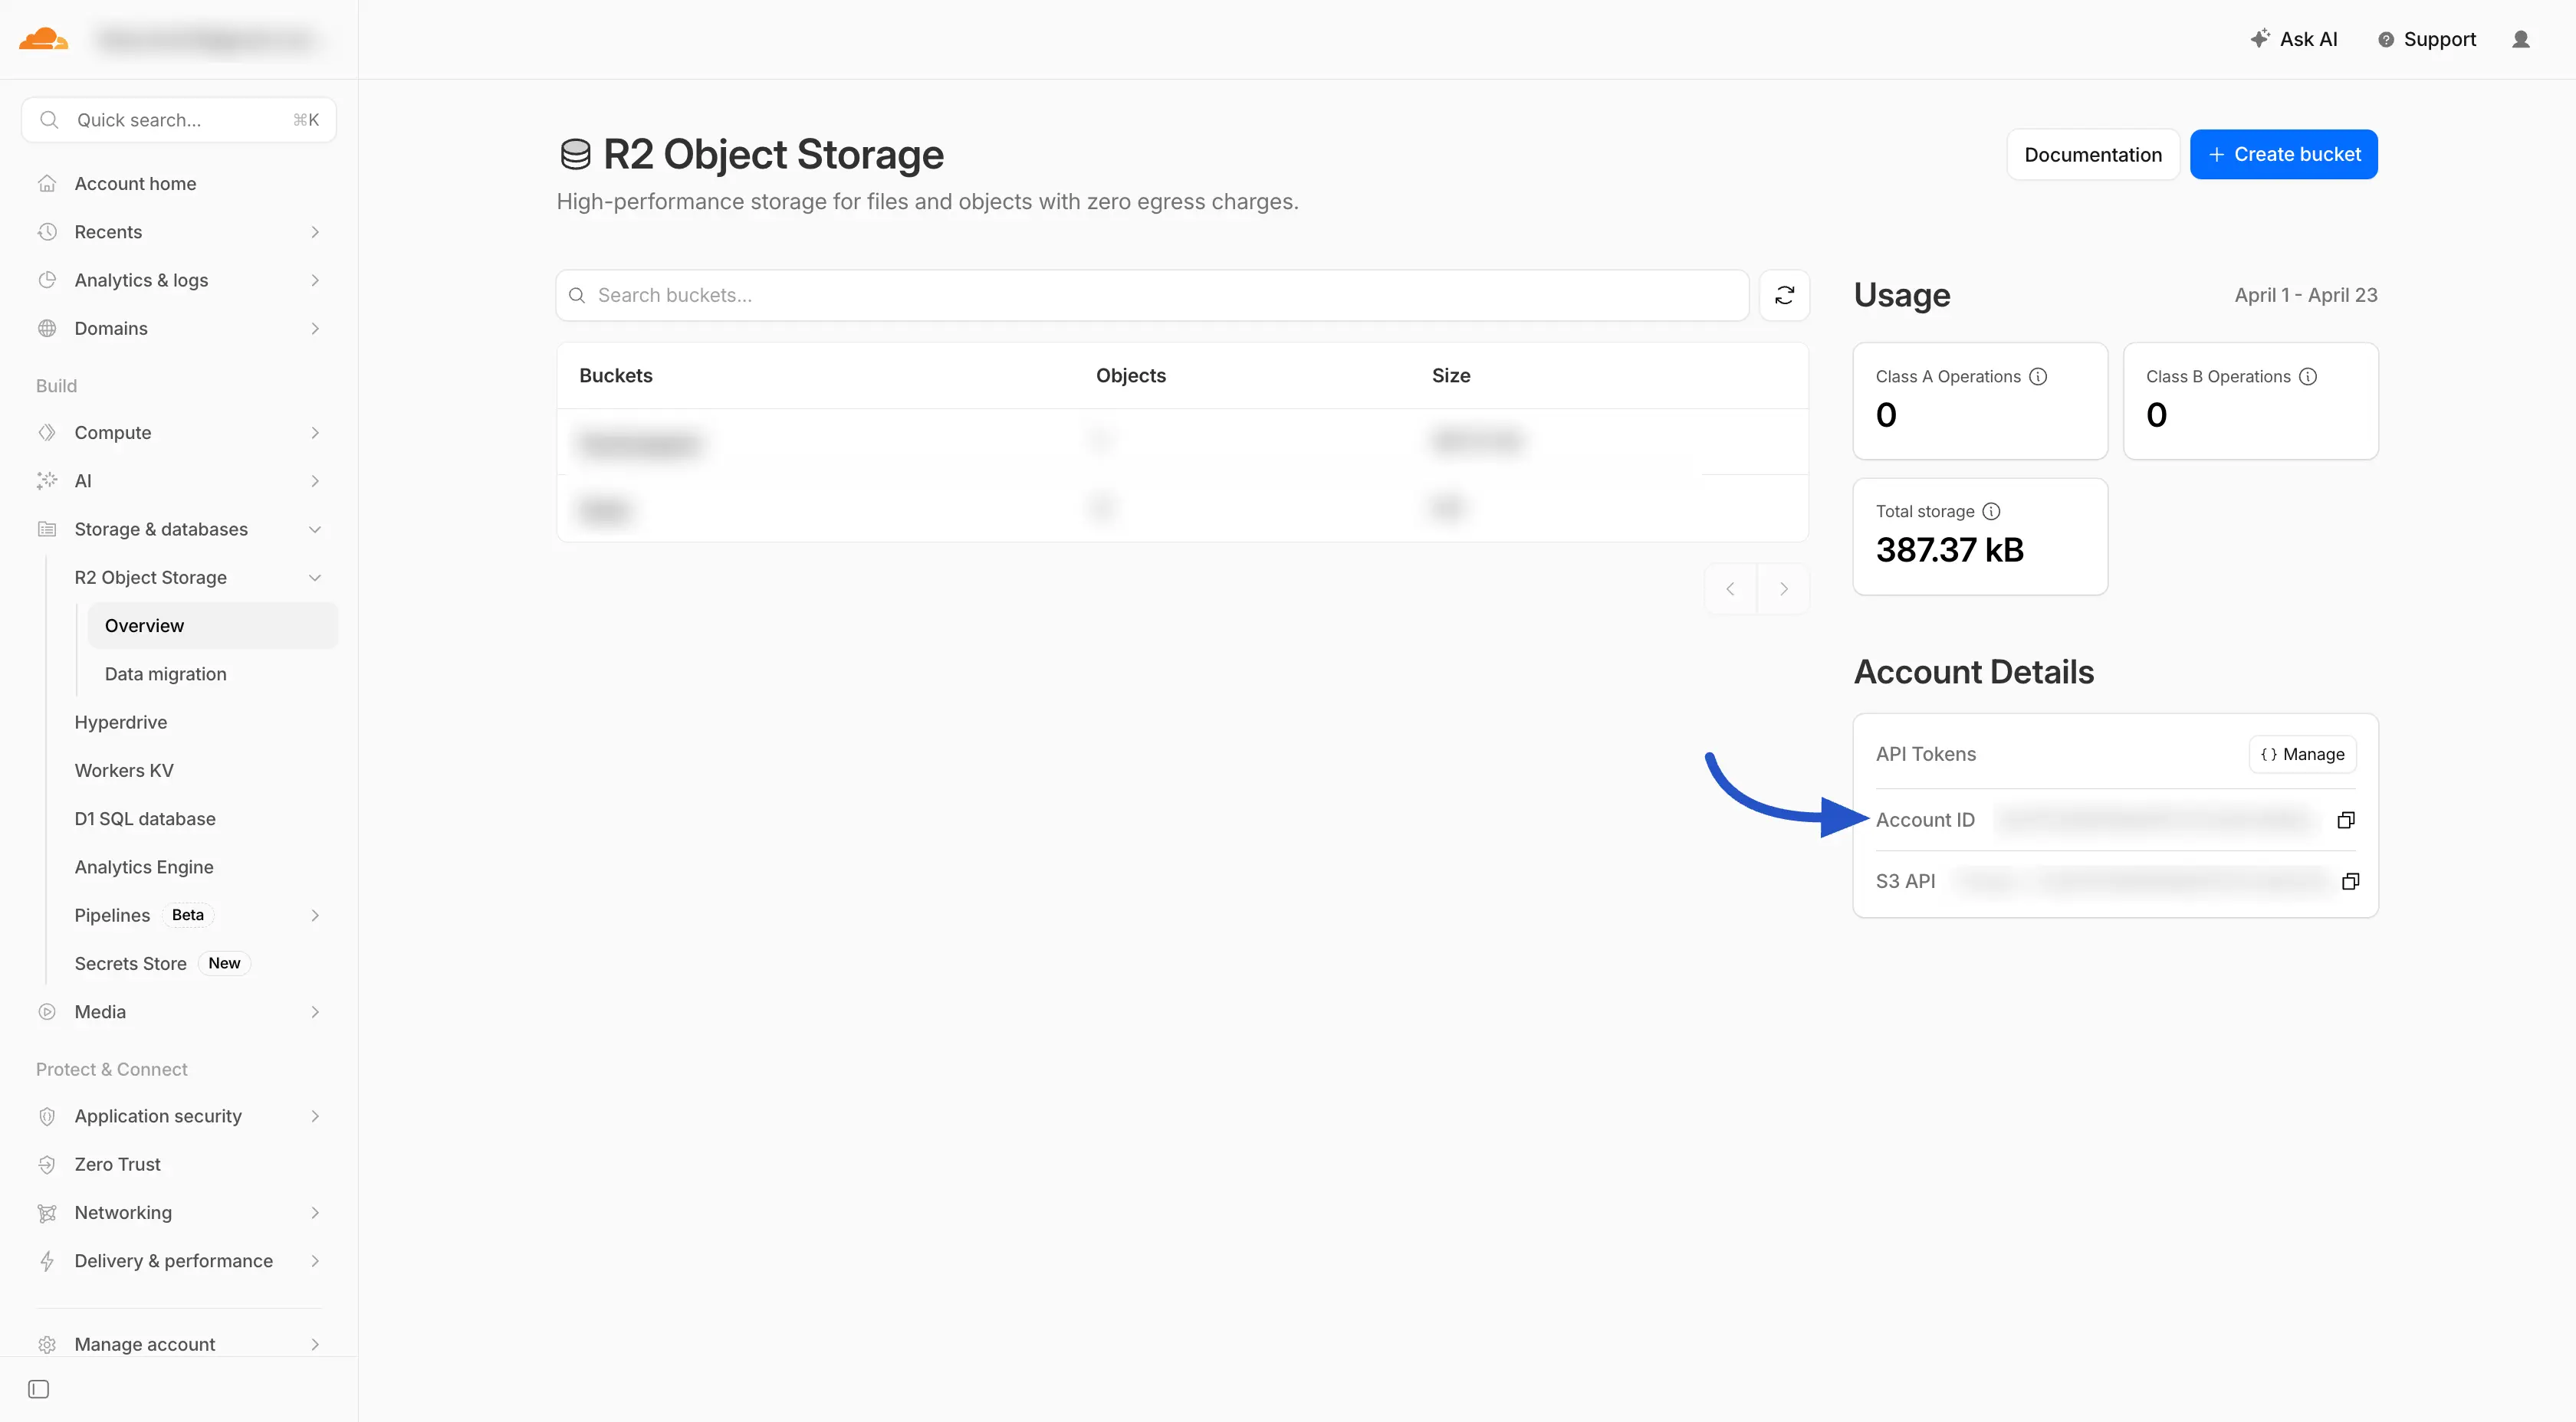Click the Cloudflare logo
Screen dimensions: 2576x1422
[43, 38]
